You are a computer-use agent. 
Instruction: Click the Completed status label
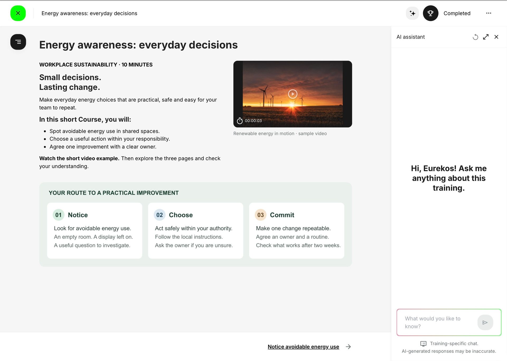(457, 13)
